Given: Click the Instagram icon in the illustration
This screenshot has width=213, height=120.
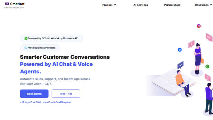Looking at the screenshot, I should tap(199, 26).
